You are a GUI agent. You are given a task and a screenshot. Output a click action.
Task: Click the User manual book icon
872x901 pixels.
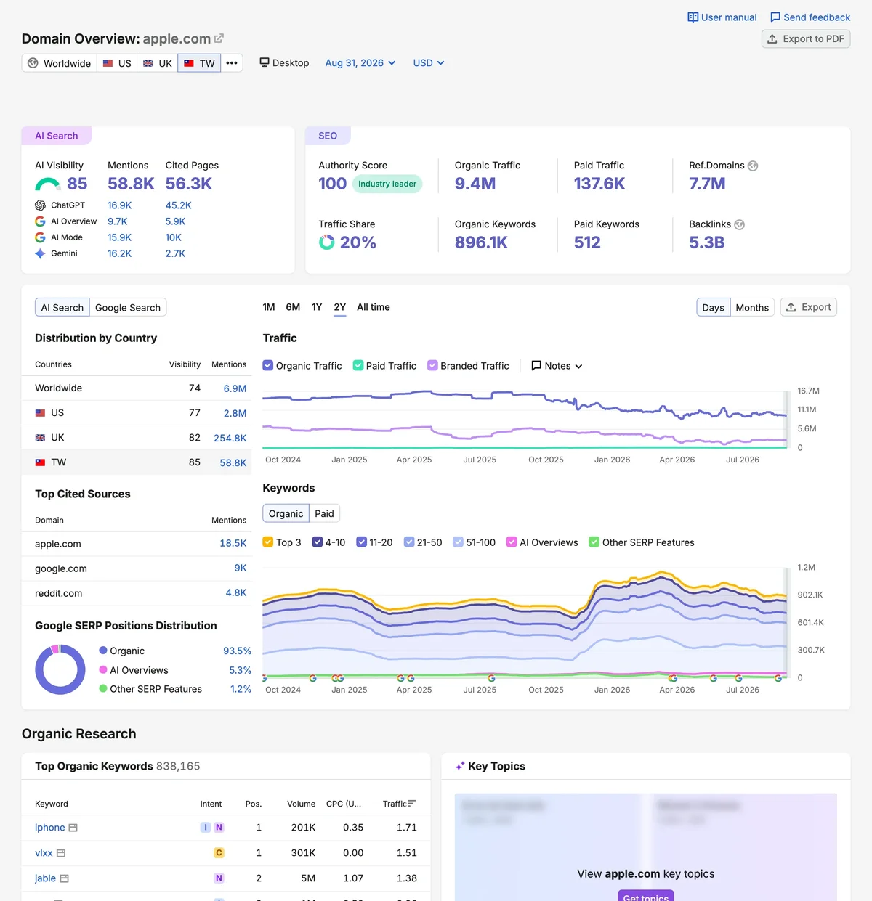pos(693,17)
